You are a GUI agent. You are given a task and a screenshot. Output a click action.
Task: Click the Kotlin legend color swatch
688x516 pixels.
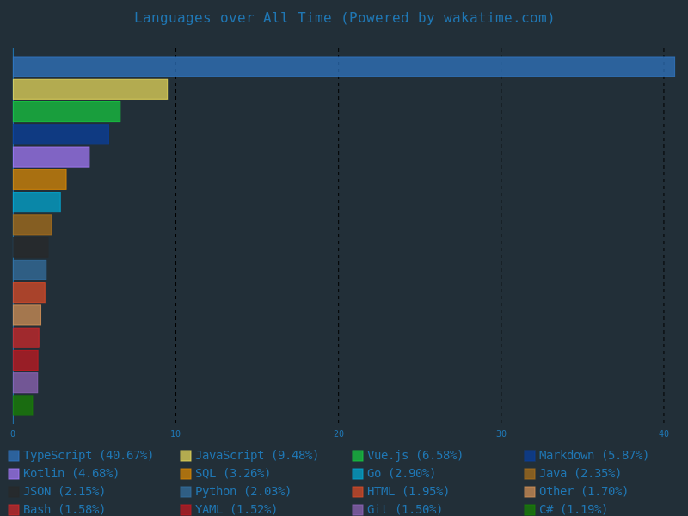pyautogui.click(x=14, y=474)
